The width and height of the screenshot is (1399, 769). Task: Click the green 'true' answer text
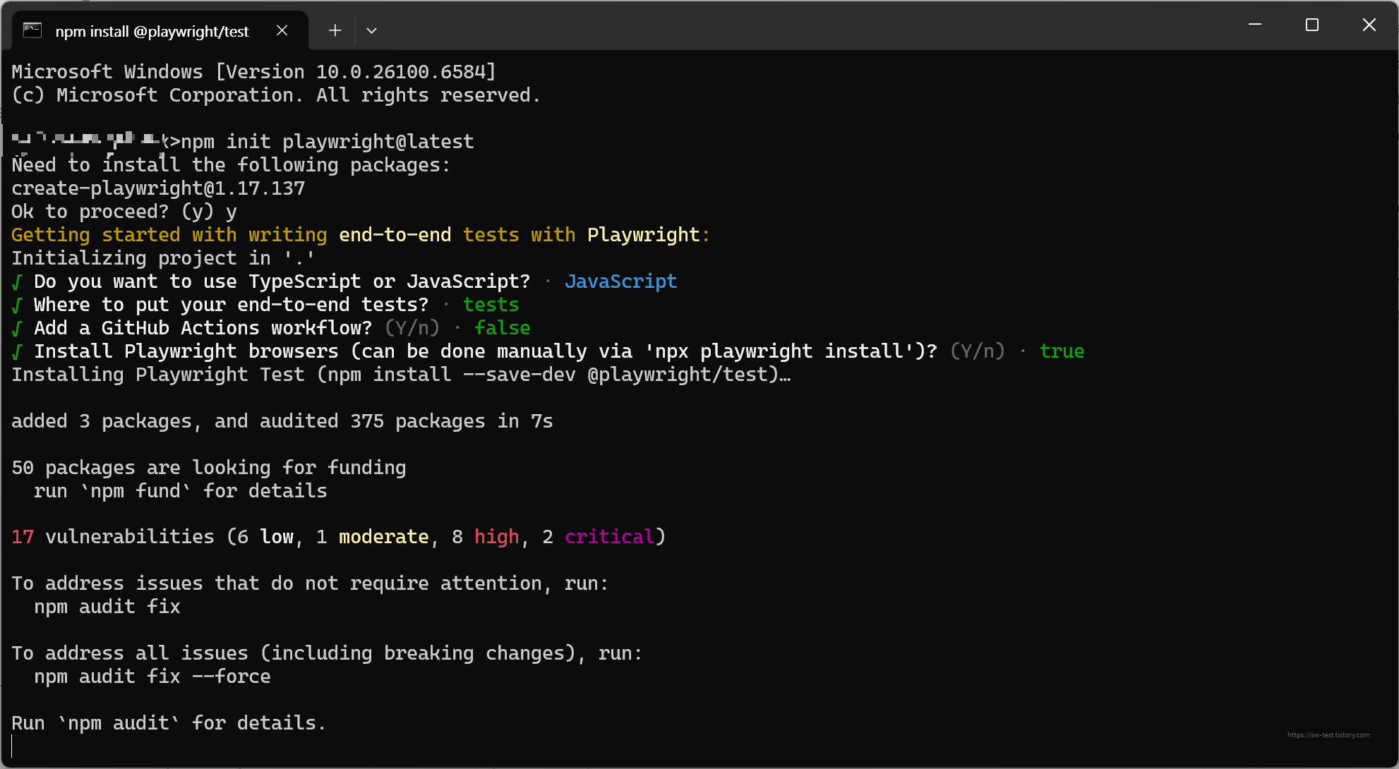click(1062, 351)
